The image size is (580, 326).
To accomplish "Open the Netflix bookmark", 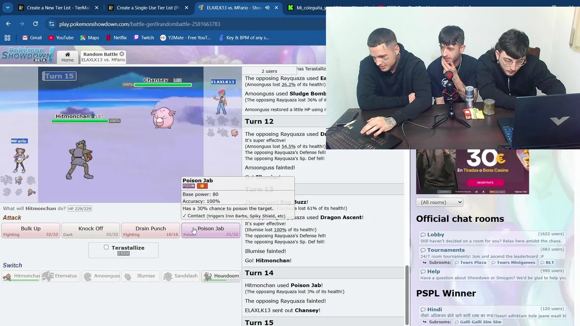I will 116,38.
